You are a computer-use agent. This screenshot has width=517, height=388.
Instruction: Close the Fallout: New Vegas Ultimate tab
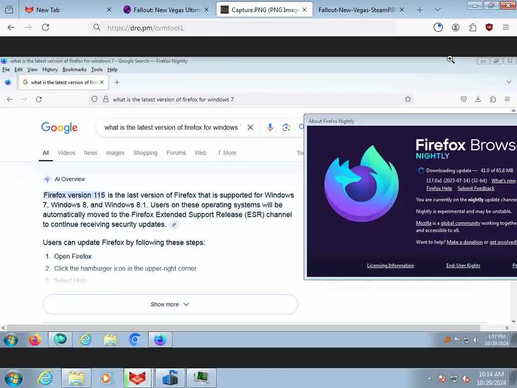[206, 10]
